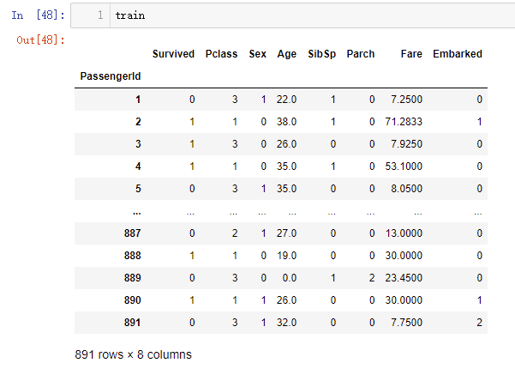This screenshot has width=515, height=369.
Task: Click the ellipsis row under PassengerId
Action: [x=137, y=213]
